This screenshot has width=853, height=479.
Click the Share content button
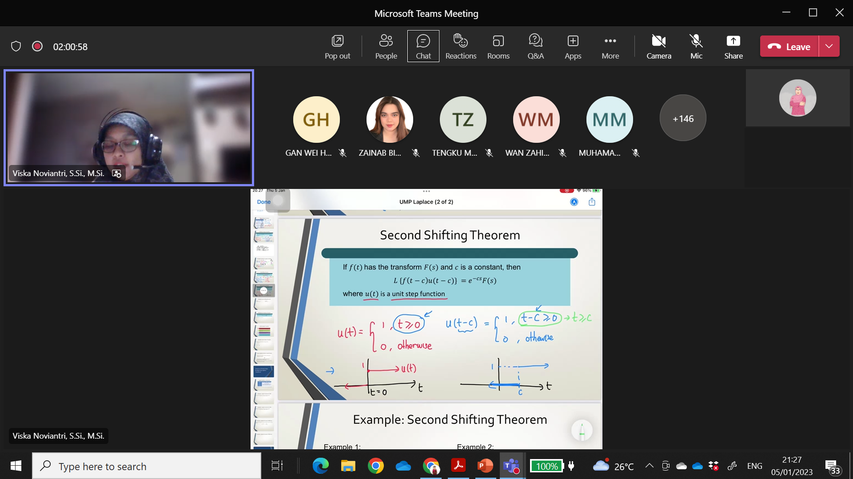733,47
